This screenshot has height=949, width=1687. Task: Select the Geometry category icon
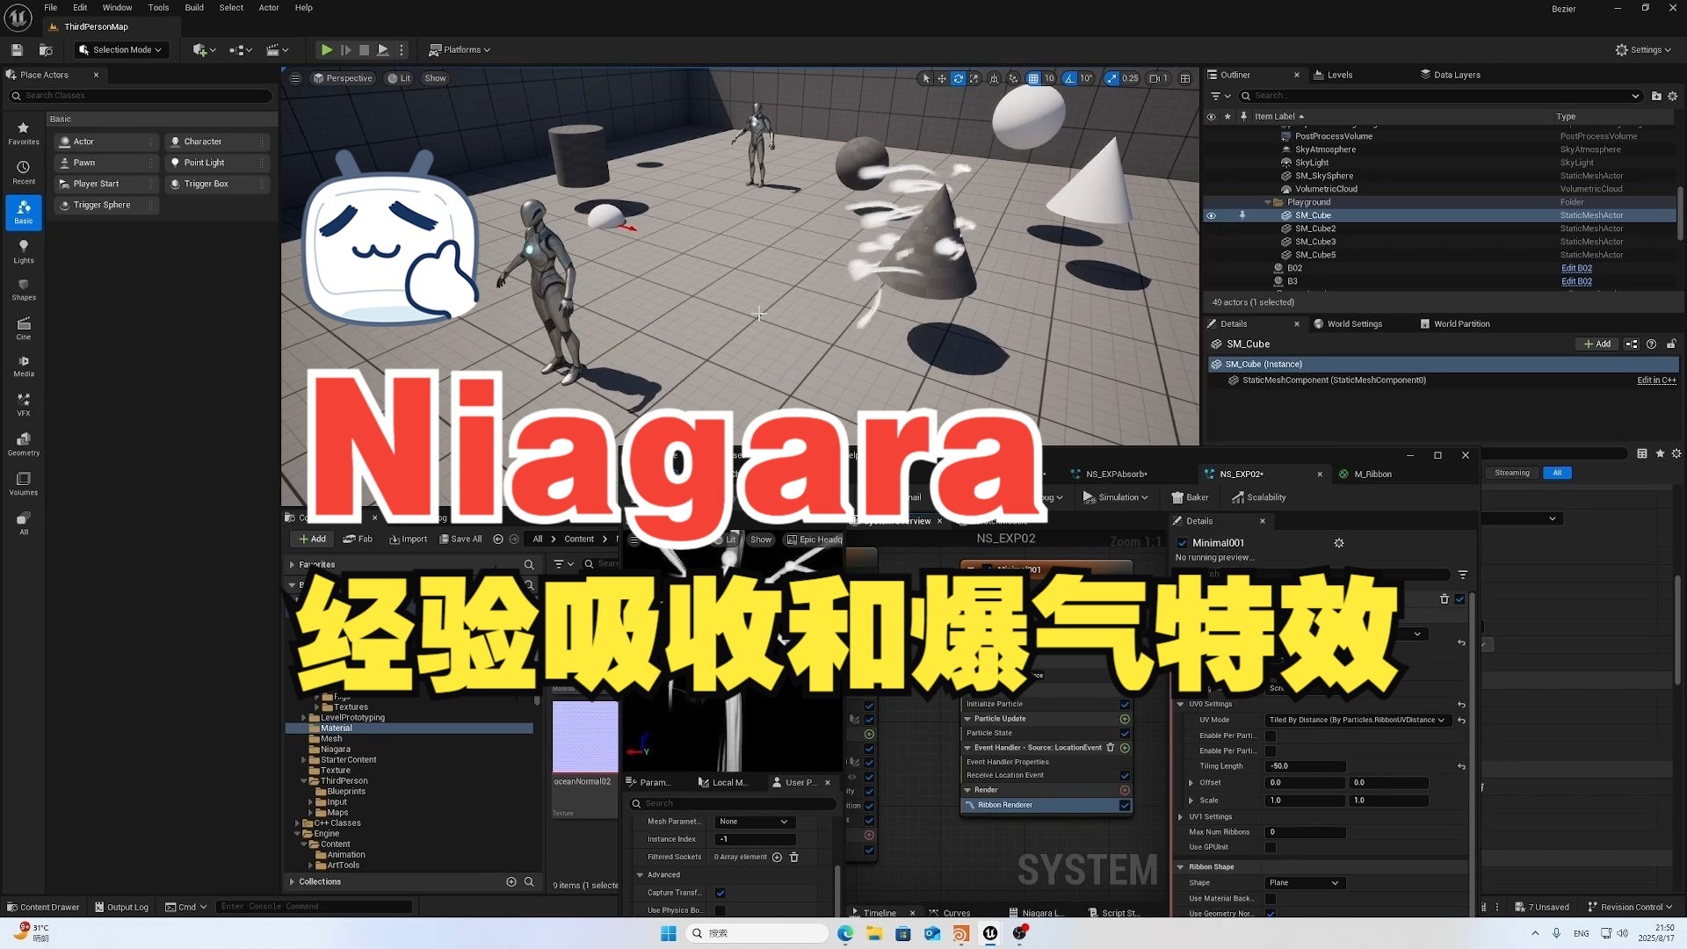click(24, 445)
